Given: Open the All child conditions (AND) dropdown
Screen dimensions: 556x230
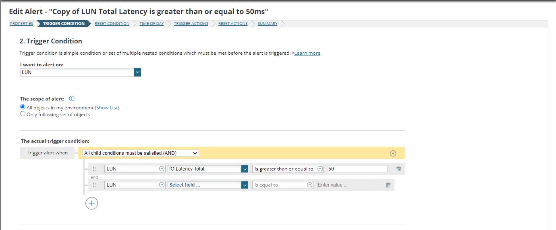Looking at the screenshot, I should coord(140,153).
